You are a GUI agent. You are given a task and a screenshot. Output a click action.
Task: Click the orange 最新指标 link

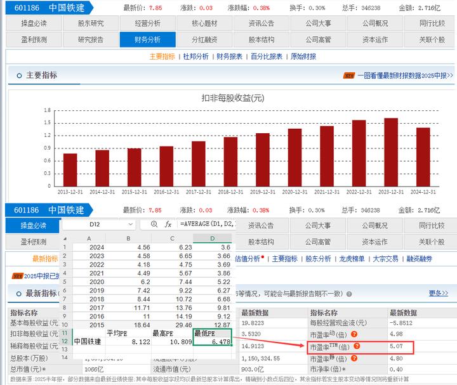coord(45,259)
